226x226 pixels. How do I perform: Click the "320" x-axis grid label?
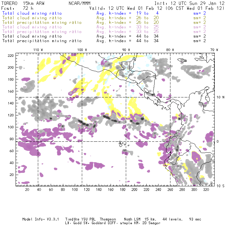[x=206, y=190]
